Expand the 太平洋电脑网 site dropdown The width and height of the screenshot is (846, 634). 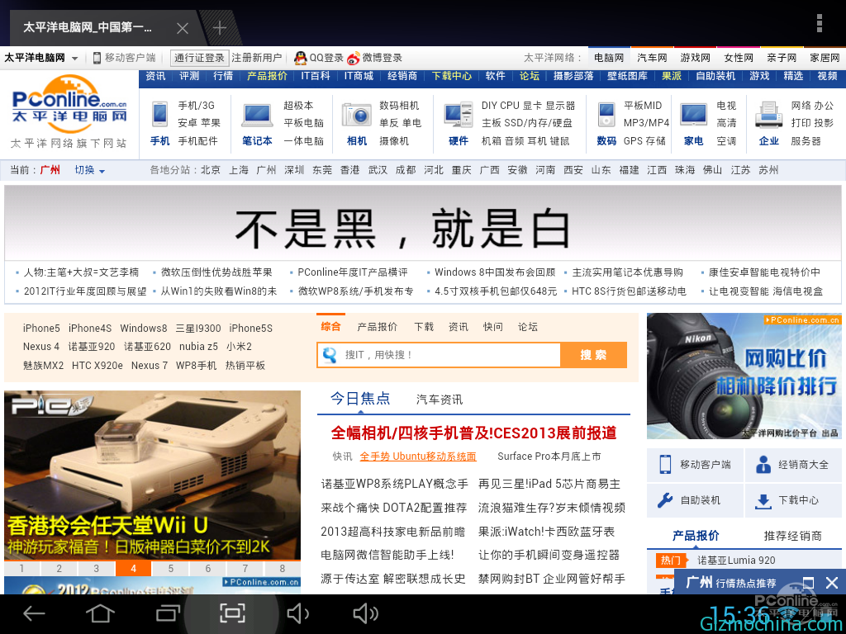tap(74, 59)
